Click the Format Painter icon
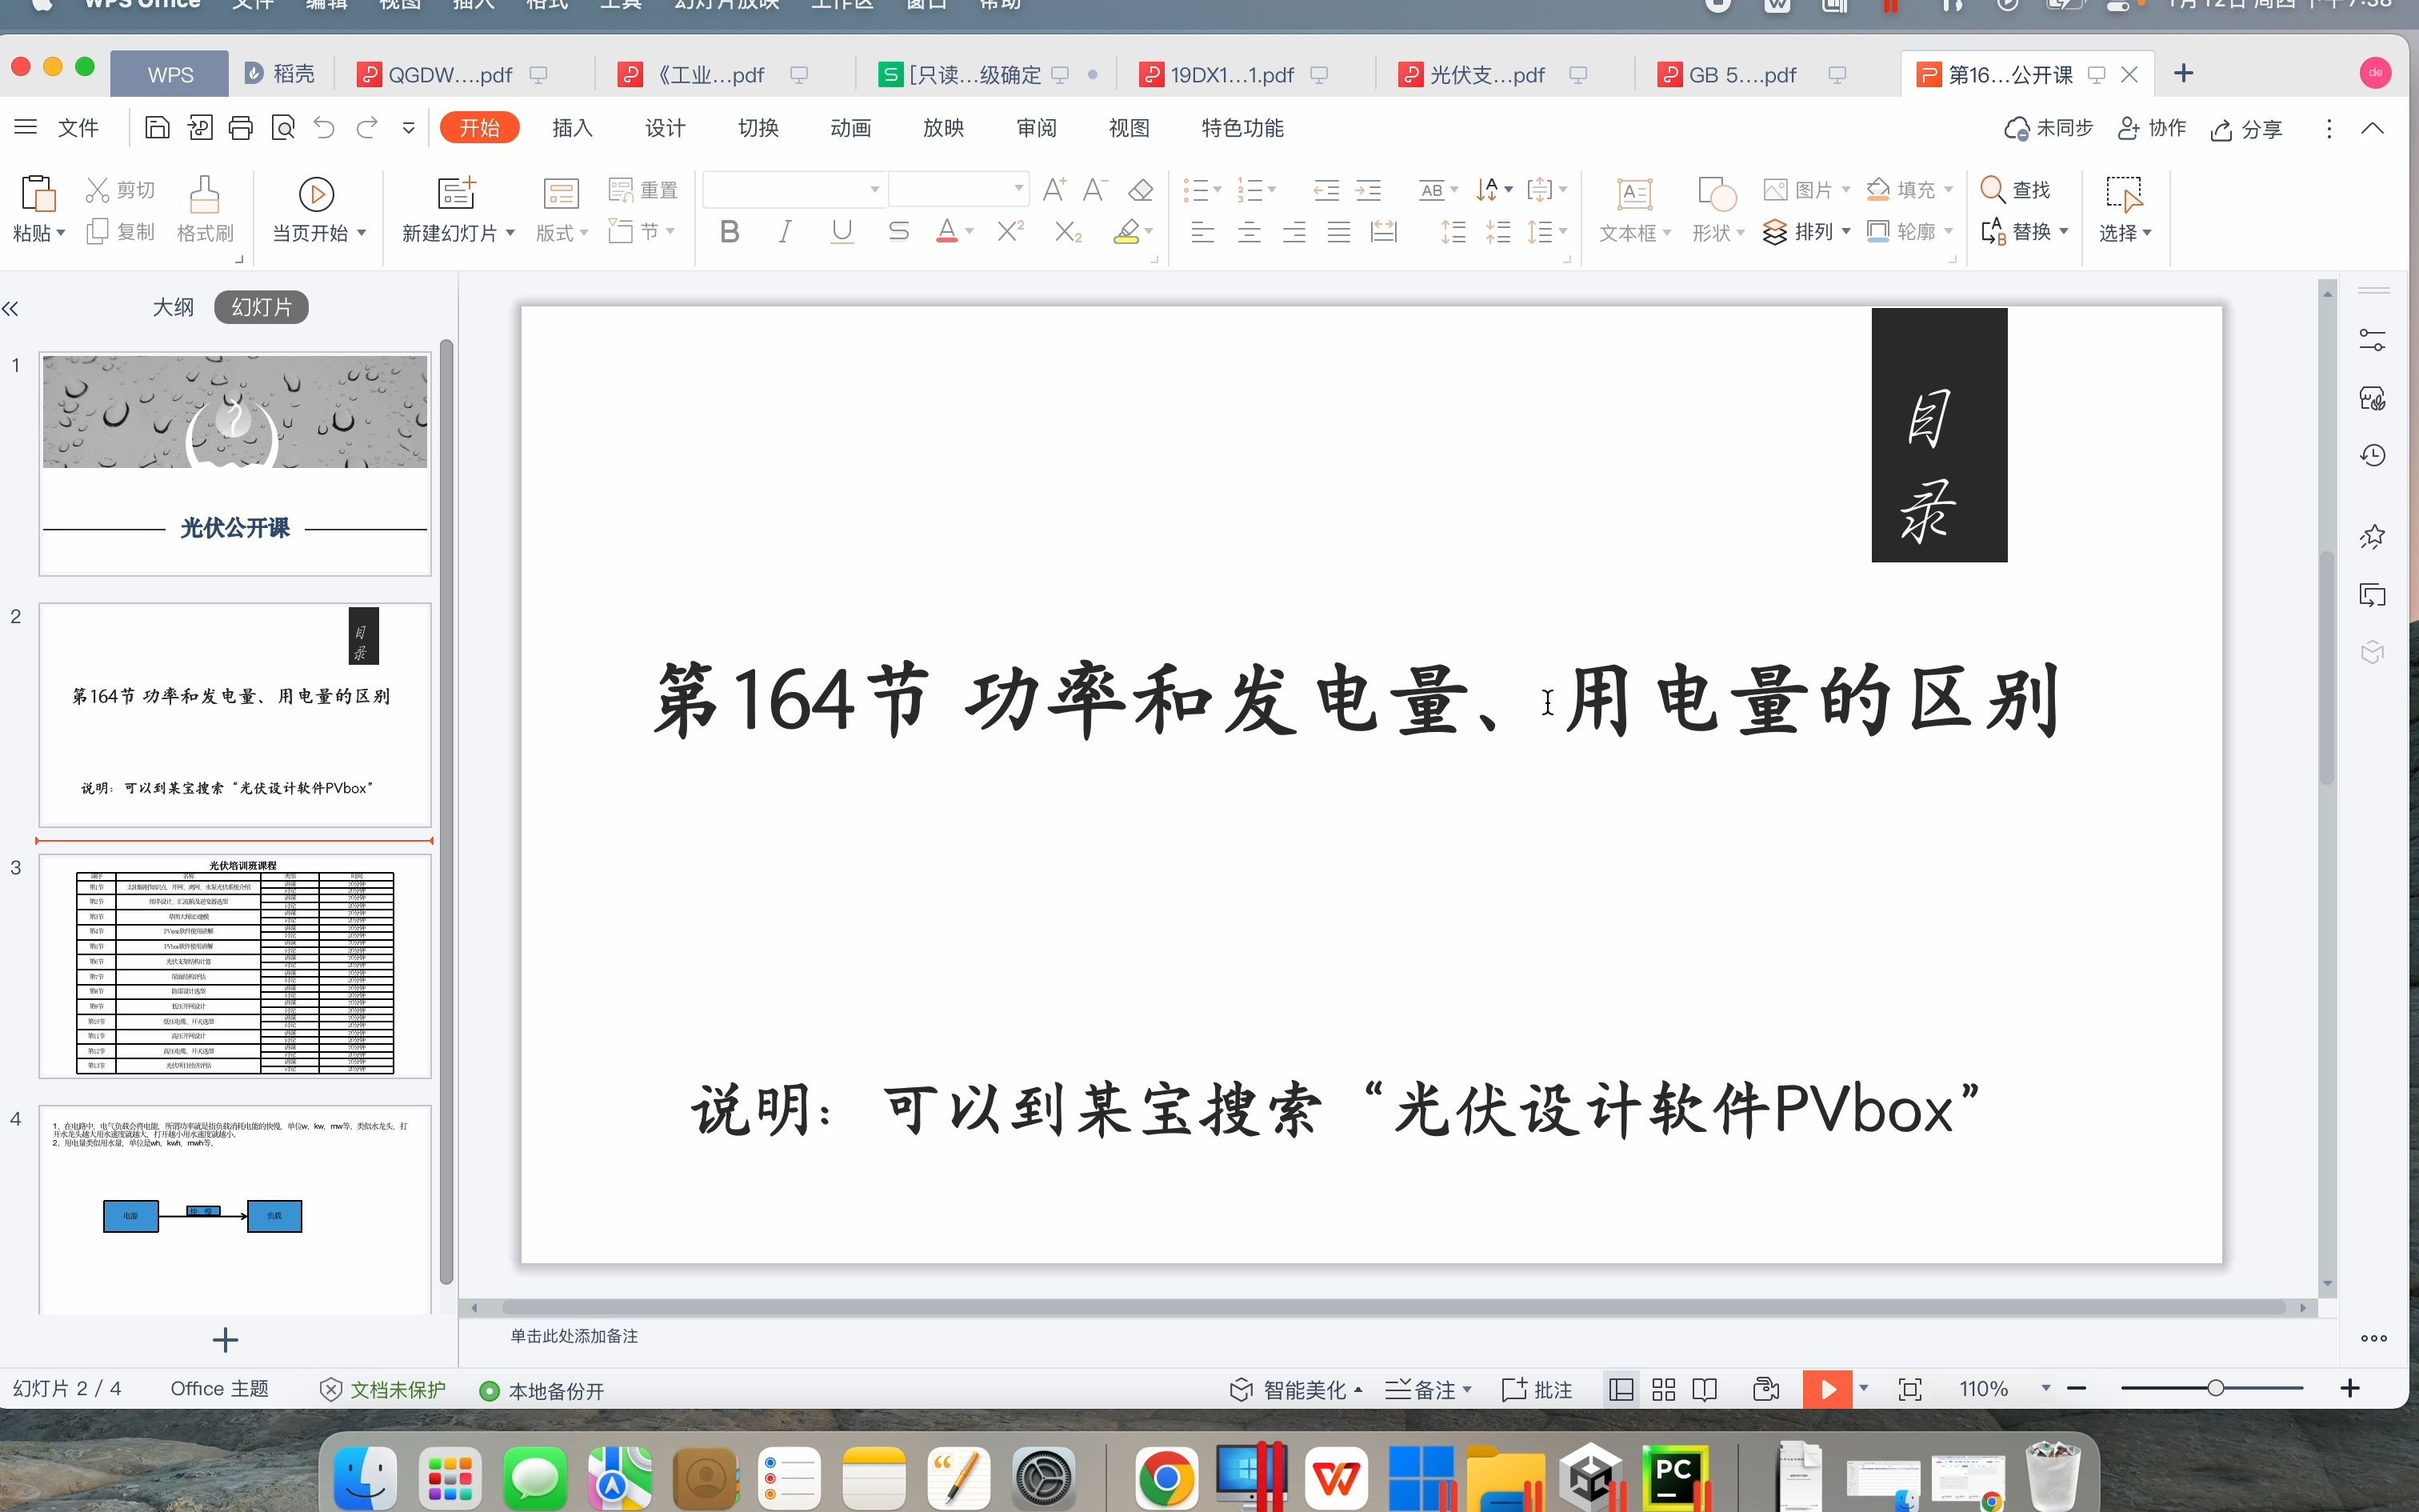The width and height of the screenshot is (2419, 1512). click(x=204, y=195)
